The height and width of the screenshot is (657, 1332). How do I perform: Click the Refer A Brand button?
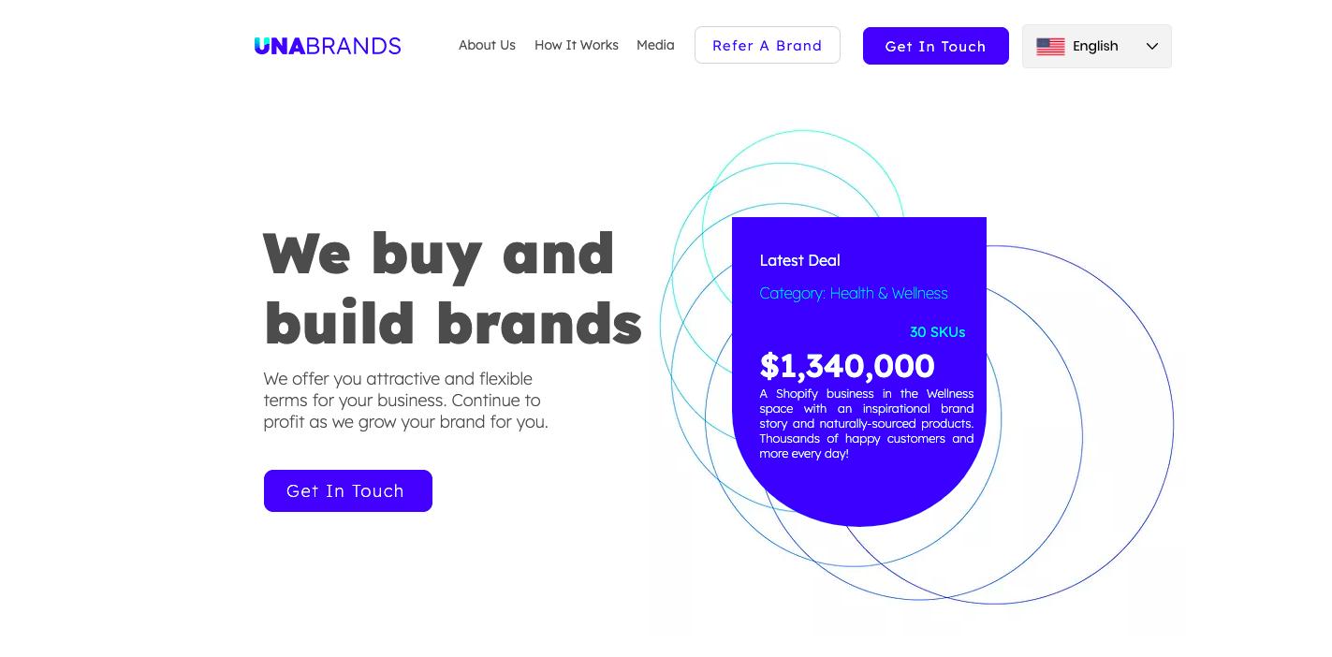click(768, 45)
